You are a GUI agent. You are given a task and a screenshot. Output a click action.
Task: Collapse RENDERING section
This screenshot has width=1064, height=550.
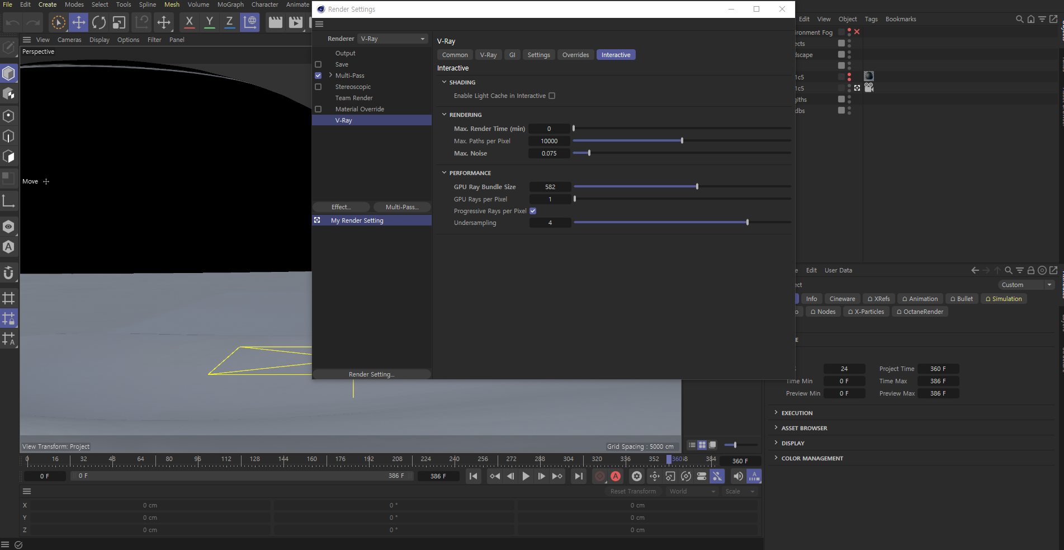444,115
